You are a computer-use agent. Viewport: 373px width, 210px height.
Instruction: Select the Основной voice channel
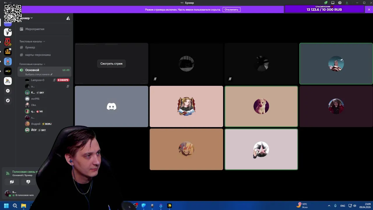point(44,71)
